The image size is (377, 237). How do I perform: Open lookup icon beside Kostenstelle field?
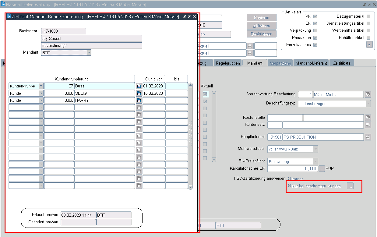coord(368,118)
